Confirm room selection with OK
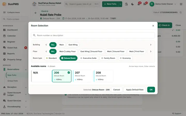 [151, 90]
